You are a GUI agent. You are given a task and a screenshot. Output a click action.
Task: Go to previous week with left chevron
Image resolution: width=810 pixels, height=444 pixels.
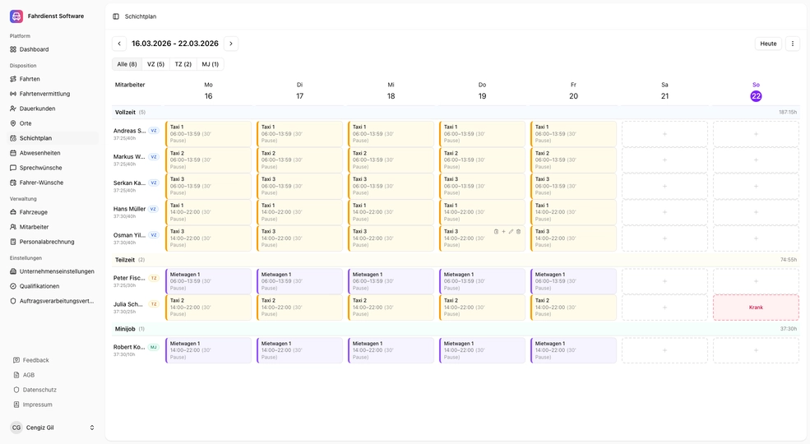(119, 44)
